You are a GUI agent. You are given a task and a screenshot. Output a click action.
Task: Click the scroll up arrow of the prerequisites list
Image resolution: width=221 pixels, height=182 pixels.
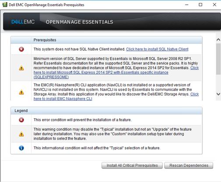click(218, 40)
